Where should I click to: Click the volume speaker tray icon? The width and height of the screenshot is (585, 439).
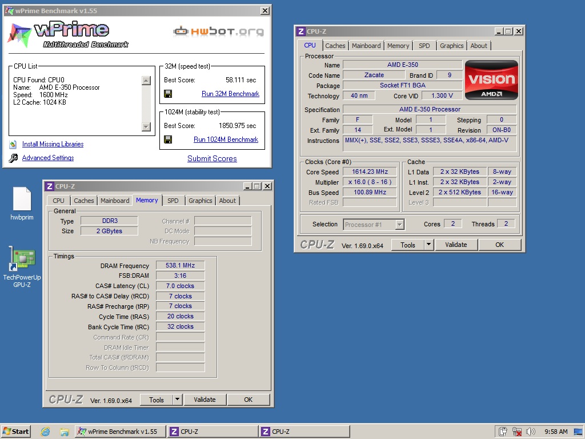coord(530,432)
